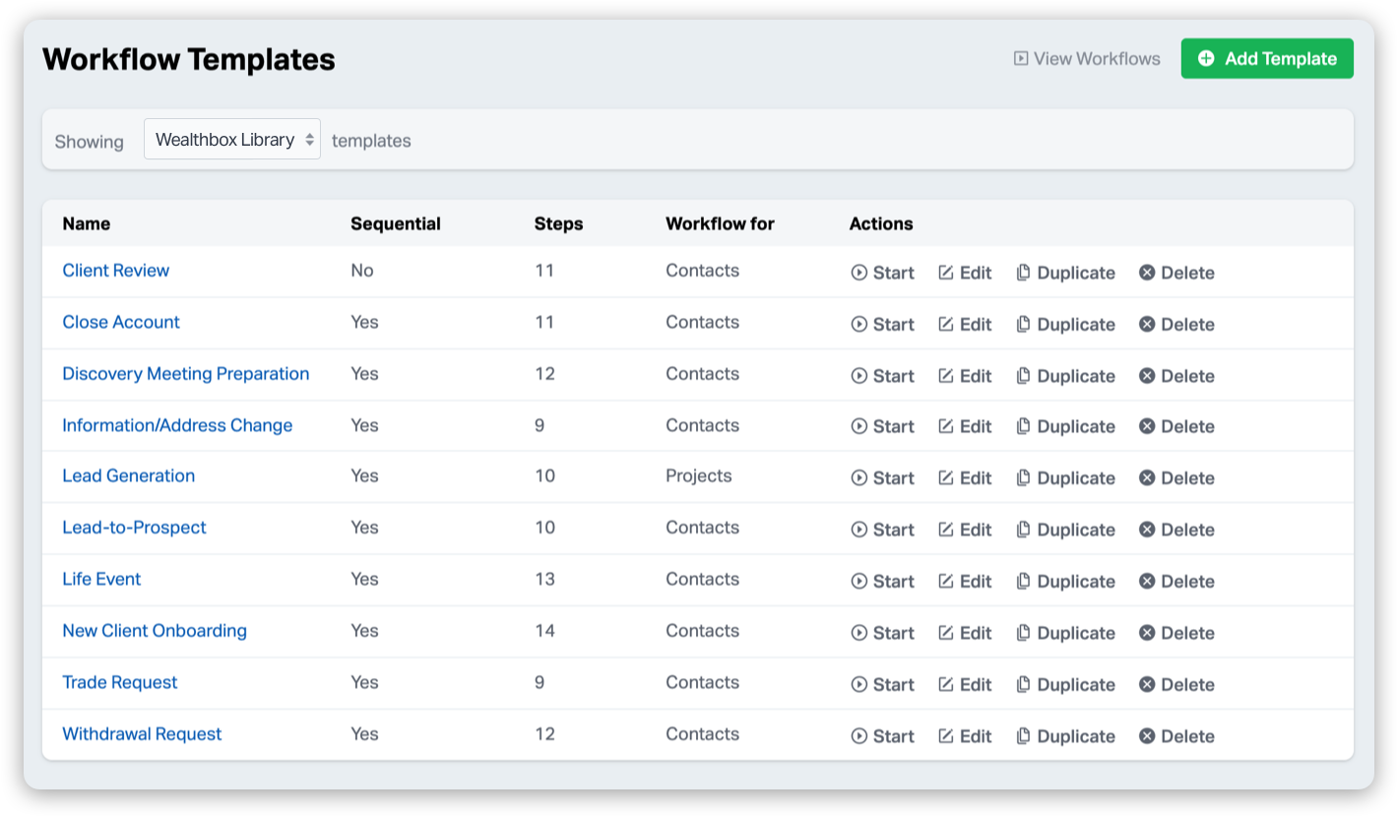Open the Lead Generation template

[129, 476]
